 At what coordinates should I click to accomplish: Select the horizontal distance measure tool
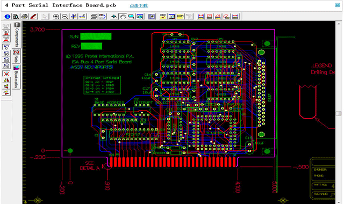[x=200, y=17]
